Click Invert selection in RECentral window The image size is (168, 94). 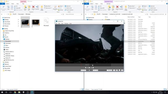pyautogui.click(x=69, y=10)
